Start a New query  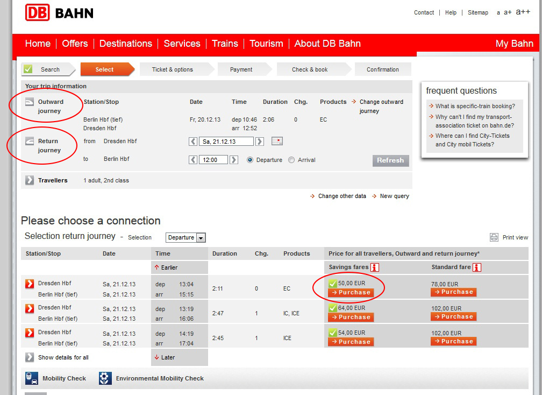pyautogui.click(x=395, y=196)
